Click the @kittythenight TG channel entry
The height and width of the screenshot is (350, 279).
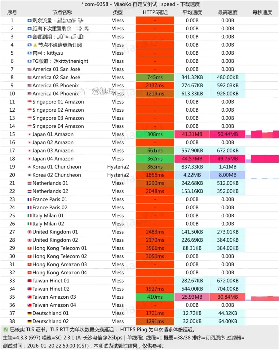click(x=60, y=61)
